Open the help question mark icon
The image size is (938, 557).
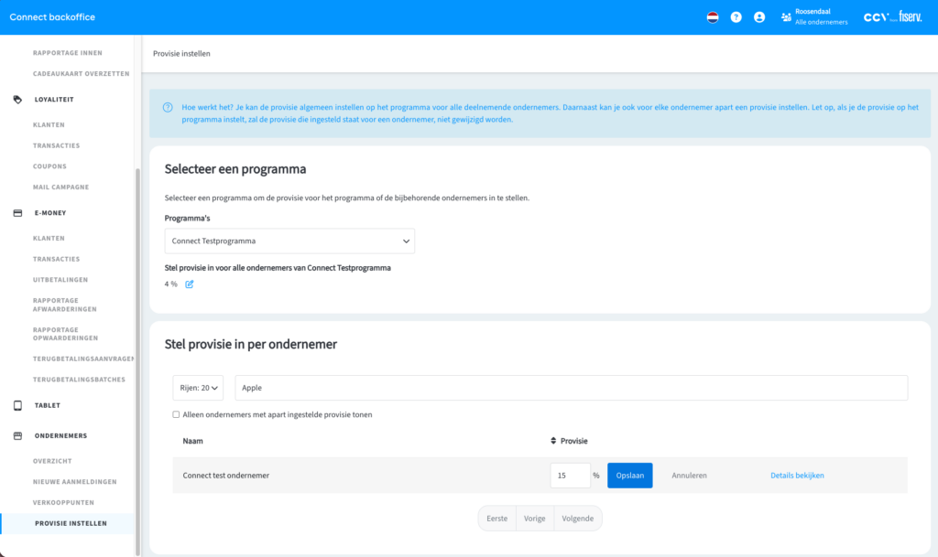pyautogui.click(x=736, y=17)
